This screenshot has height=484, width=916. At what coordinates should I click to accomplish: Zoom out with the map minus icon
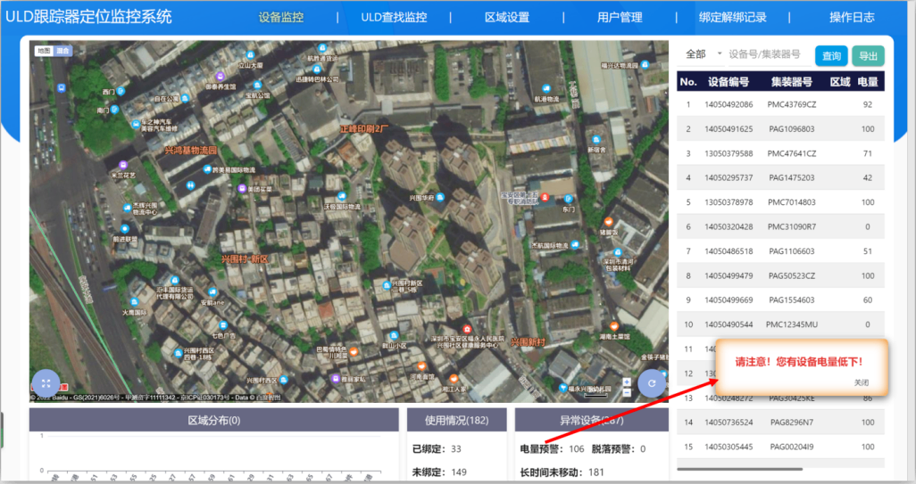tap(627, 392)
